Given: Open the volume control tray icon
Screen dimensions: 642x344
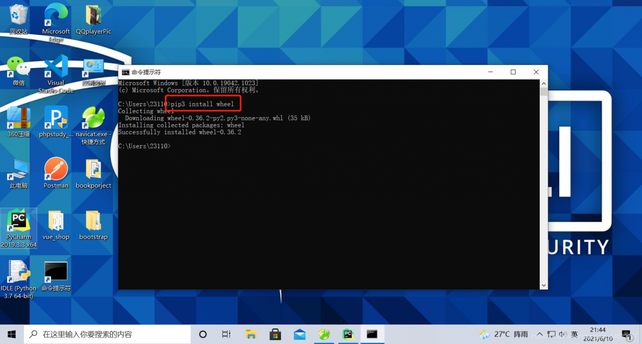Looking at the screenshot, I should [x=562, y=334].
